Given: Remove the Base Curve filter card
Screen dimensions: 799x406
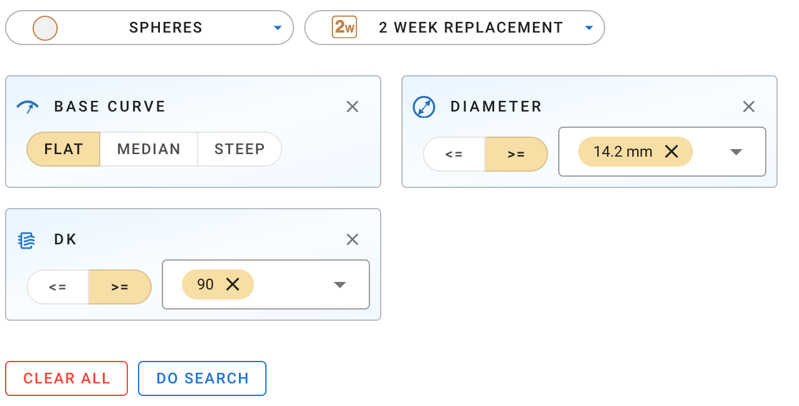Looking at the screenshot, I should tap(352, 107).
